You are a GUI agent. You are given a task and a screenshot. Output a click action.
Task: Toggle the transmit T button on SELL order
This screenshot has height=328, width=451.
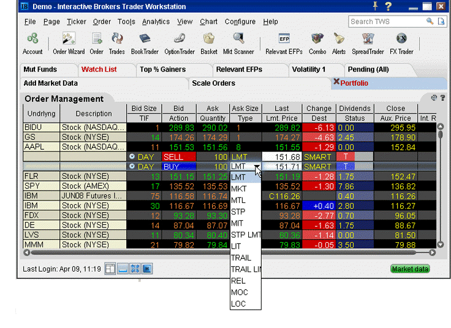(x=345, y=157)
